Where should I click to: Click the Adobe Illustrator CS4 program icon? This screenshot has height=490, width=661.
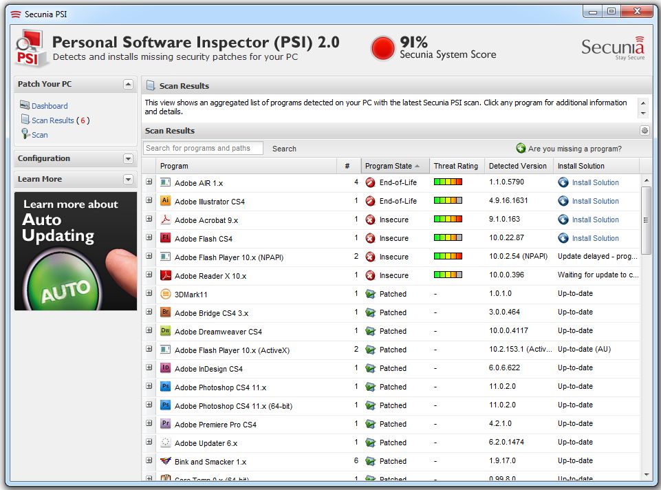coord(165,201)
